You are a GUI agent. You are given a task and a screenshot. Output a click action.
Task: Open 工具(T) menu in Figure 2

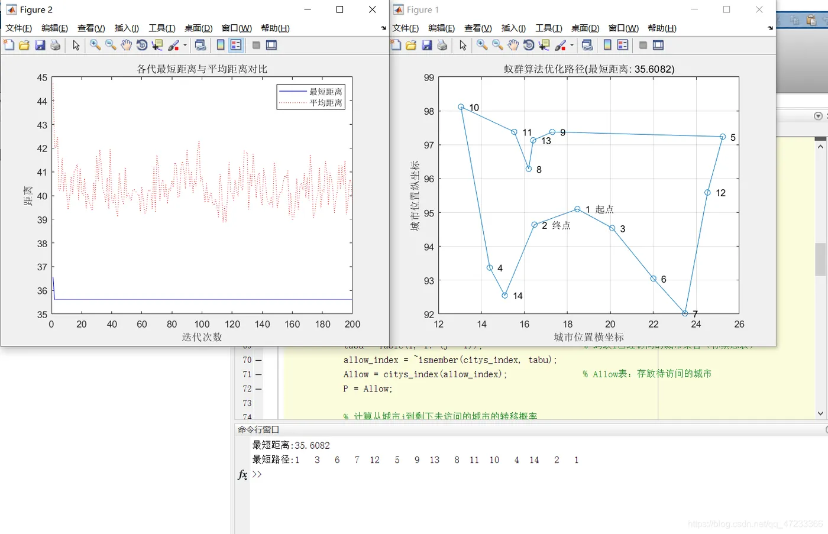point(161,28)
